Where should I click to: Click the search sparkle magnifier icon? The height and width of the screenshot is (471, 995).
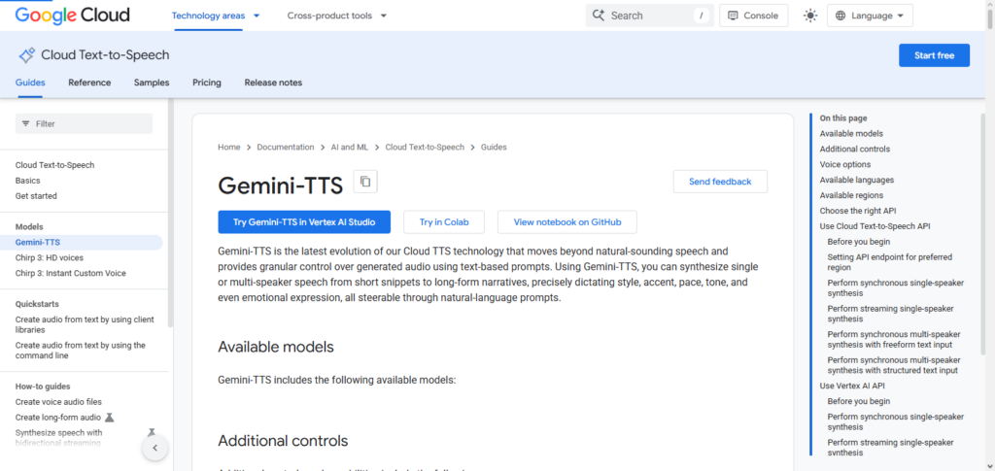(x=598, y=16)
